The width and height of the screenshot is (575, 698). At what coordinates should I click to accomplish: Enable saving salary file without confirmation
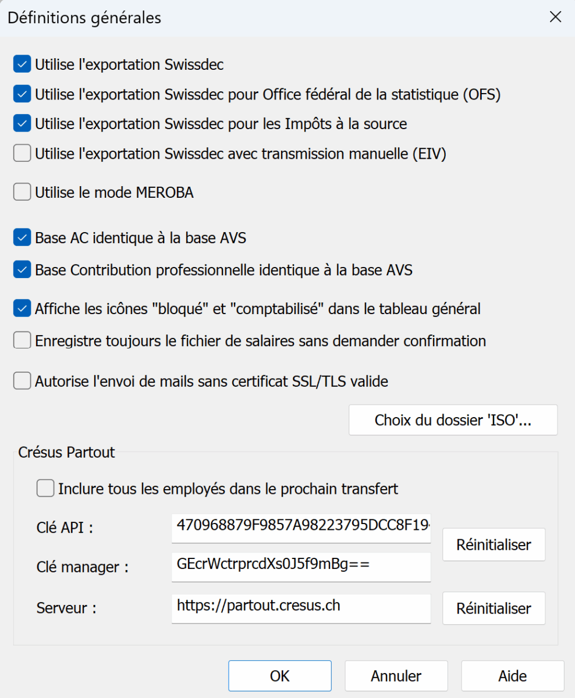coord(22,340)
